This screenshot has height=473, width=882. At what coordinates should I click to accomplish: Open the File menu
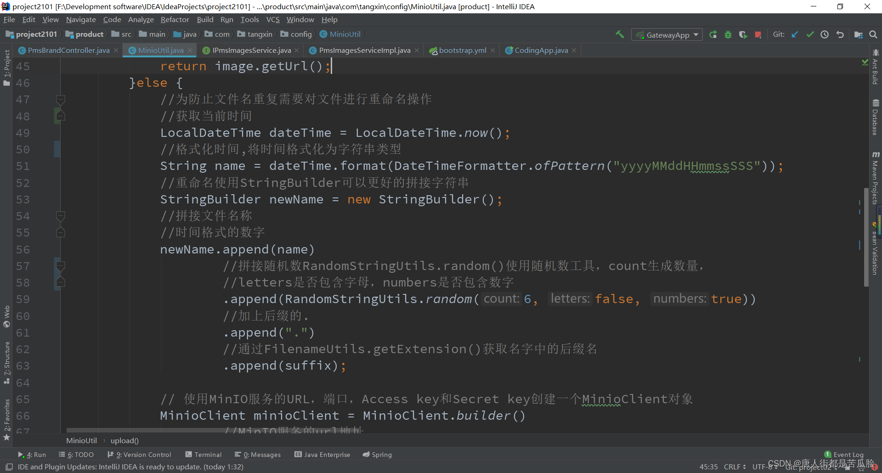9,20
